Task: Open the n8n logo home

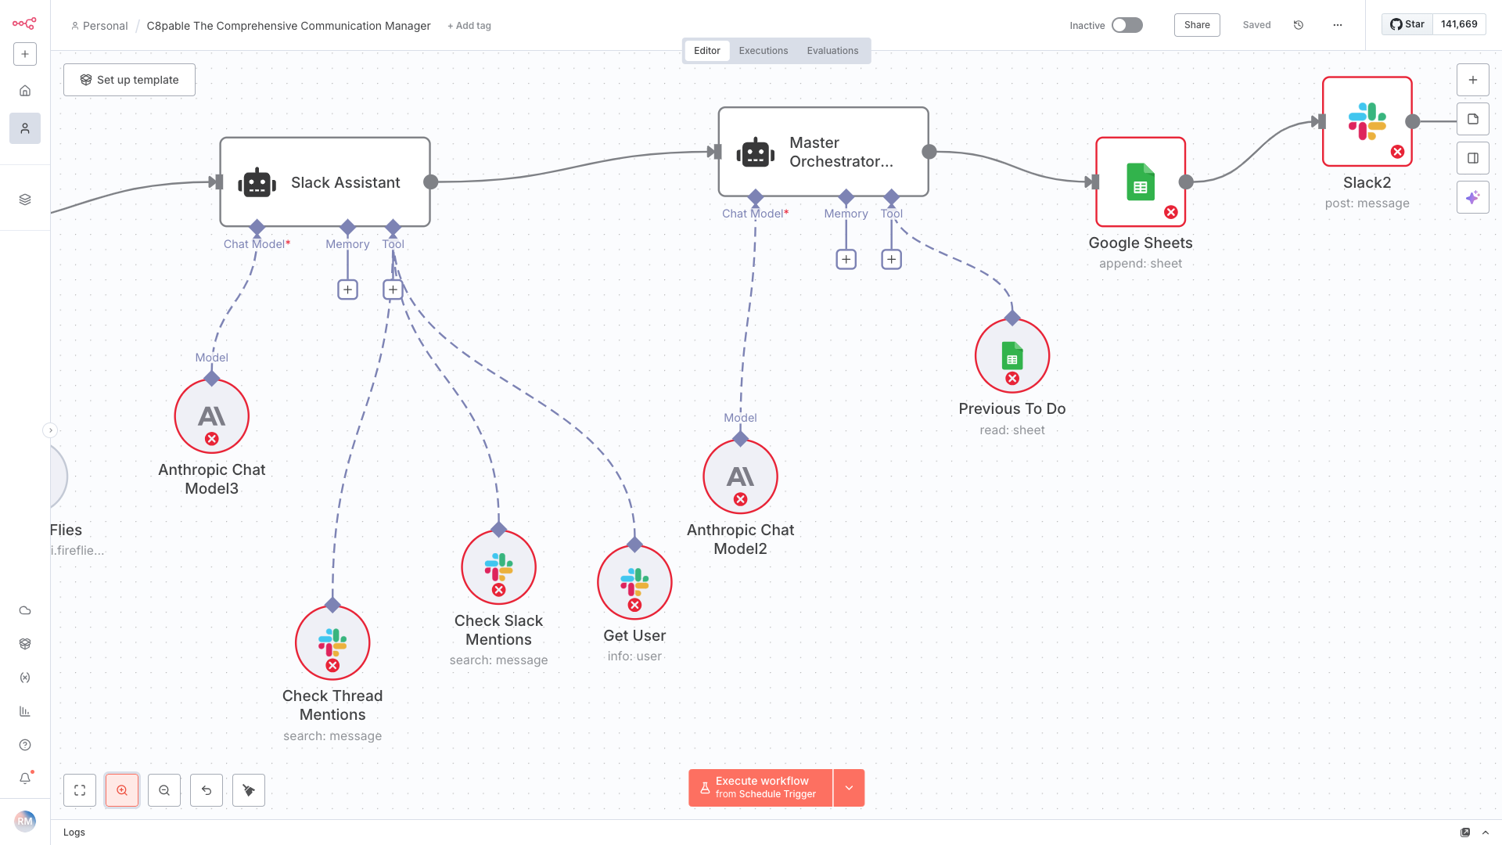Action: 24,23
